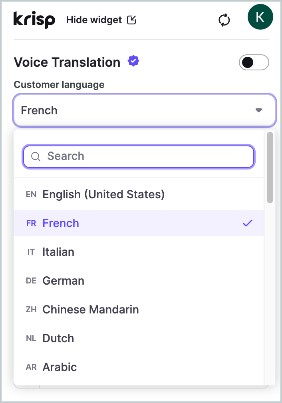The height and width of the screenshot is (403, 282).
Task: Click the krisp logo
Action: 34,20
